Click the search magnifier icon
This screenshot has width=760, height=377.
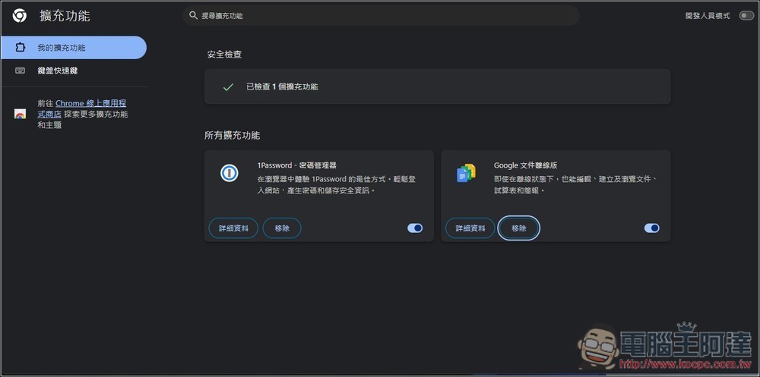193,16
